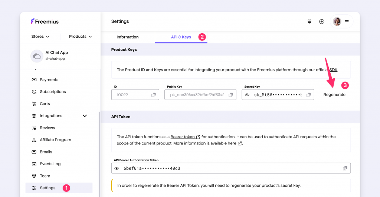Click the API Bearer Authorization Token field
Viewport: 380px width, 197px height.
[231, 168]
